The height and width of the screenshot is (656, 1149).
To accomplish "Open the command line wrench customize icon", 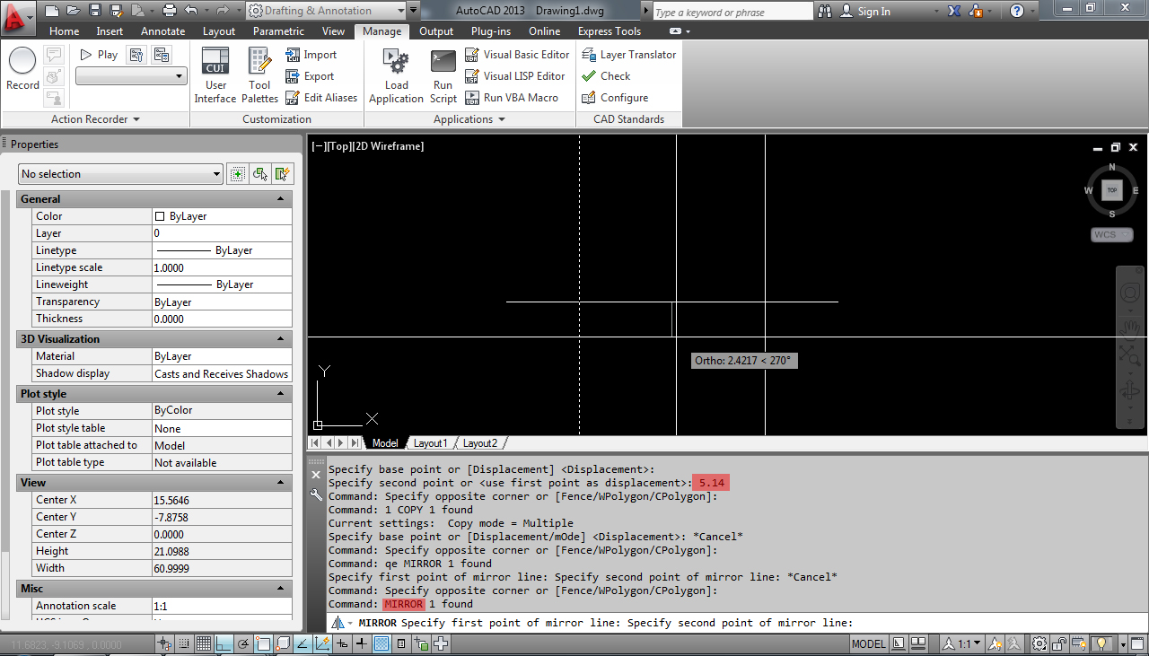I will coord(316,494).
